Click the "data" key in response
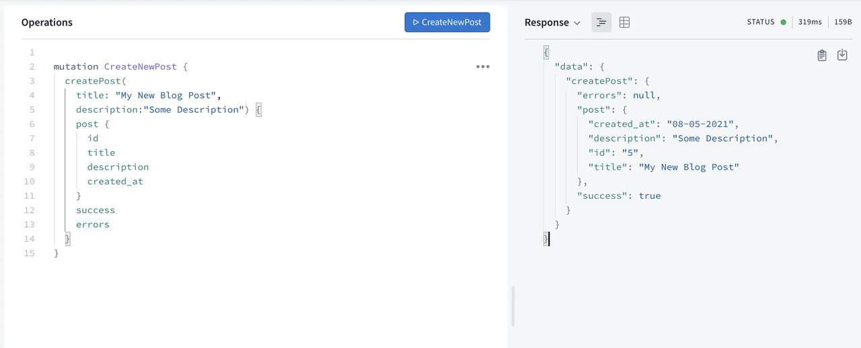This screenshot has width=861, height=348. [571, 67]
